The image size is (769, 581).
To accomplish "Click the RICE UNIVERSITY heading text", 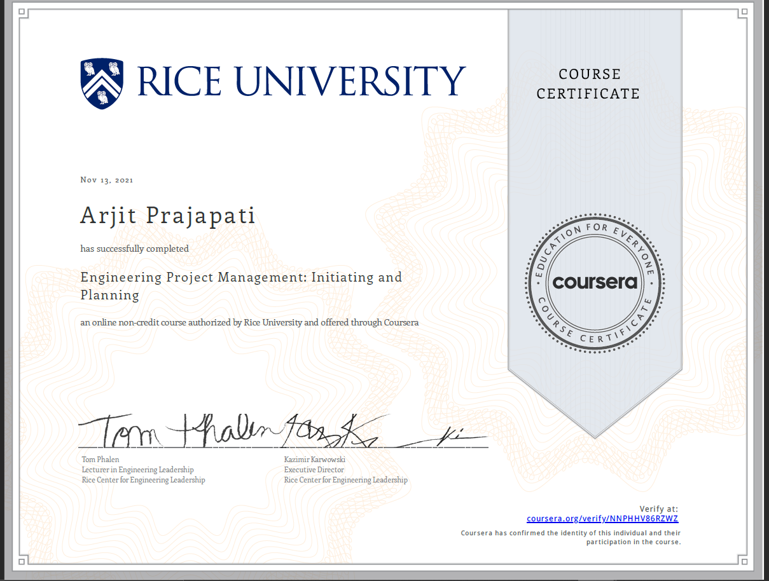I will pos(301,82).
